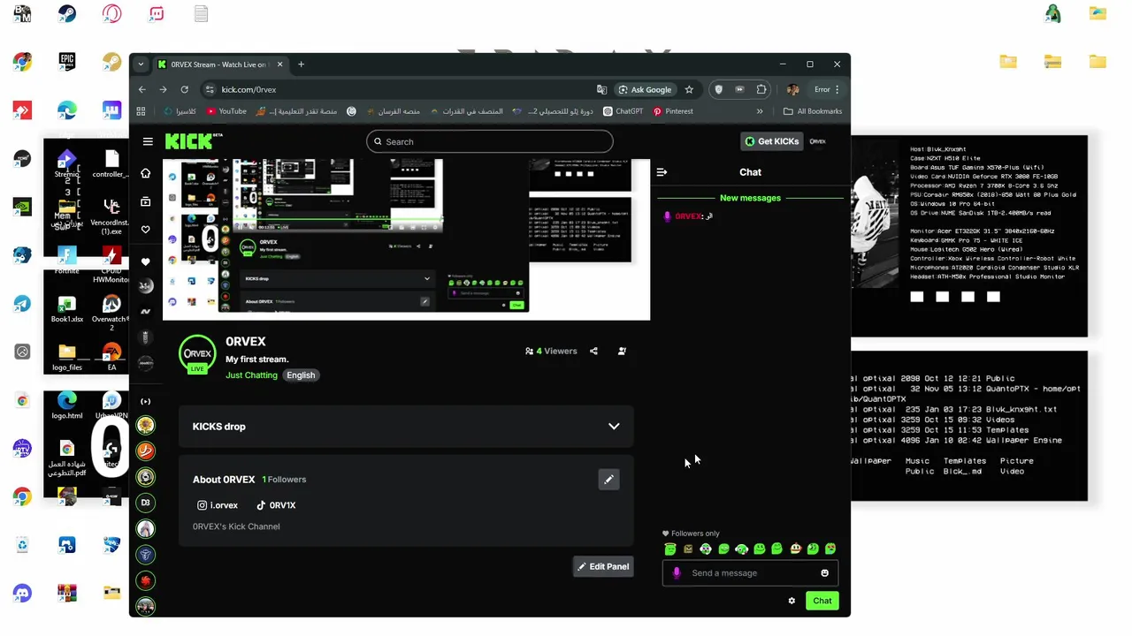The width and height of the screenshot is (1132, 636).
Task: Go to Kick home via sidebar icon
Action: [x=146, y=173]
